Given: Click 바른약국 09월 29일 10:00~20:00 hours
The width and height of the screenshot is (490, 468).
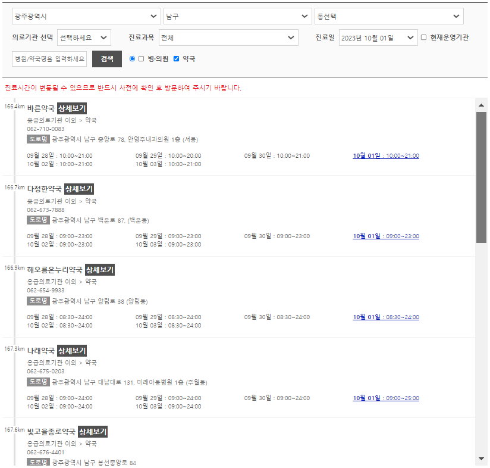Looking at the screenshot, I should [168, 156].
